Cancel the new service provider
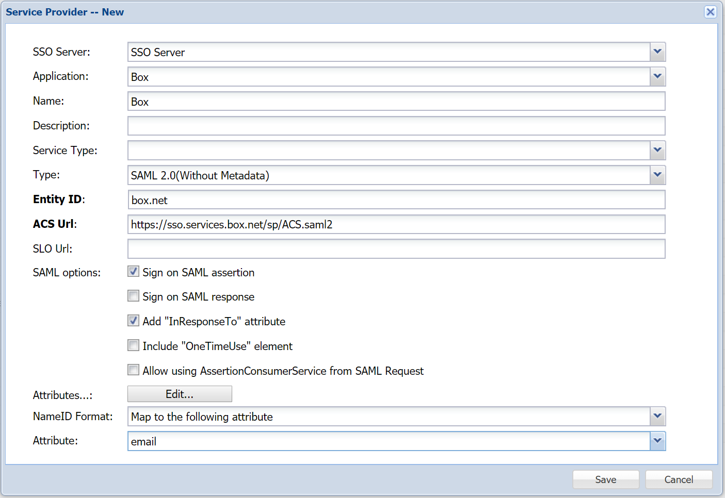725x498 pixels. tap(679, 479)
